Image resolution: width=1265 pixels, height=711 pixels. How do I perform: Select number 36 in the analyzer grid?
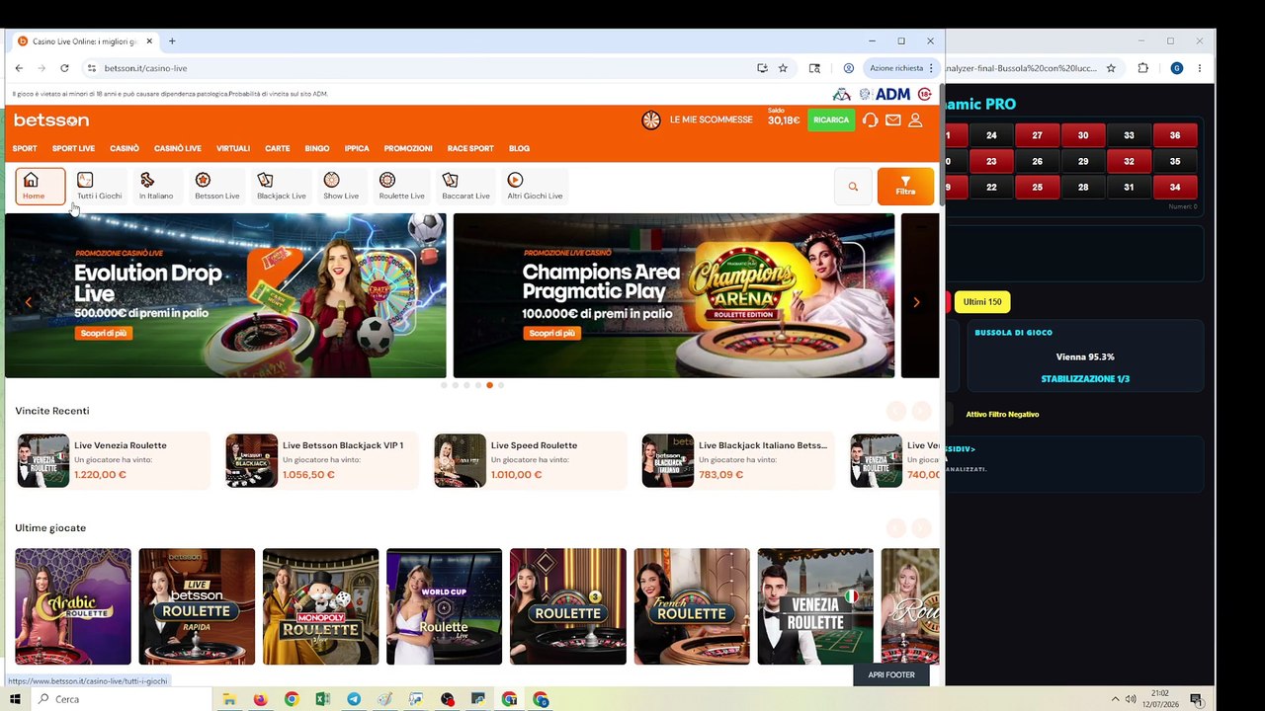pyautogui.click(x=1175, y=135)
